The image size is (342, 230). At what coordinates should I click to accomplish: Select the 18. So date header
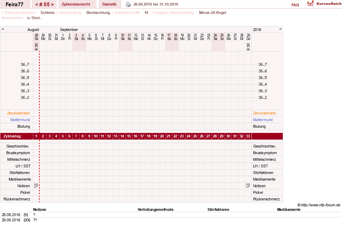tap(176, 37)
